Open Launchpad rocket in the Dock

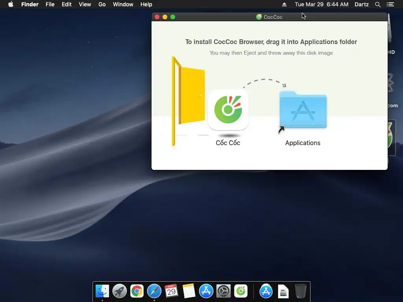(x=120, y=291)
